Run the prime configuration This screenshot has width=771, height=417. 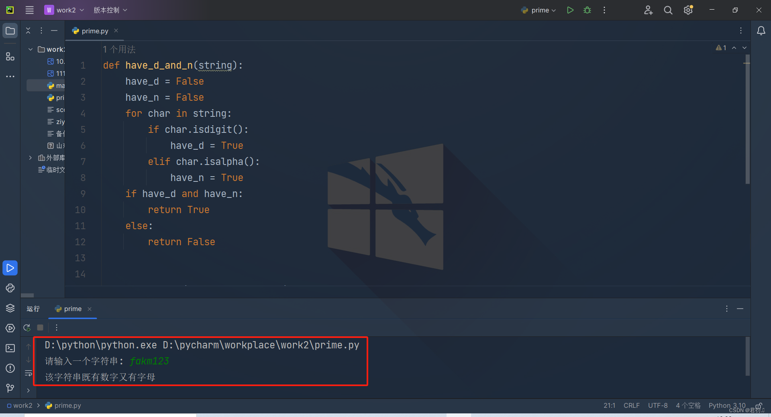pyautogui.click(x=570, y=10)
